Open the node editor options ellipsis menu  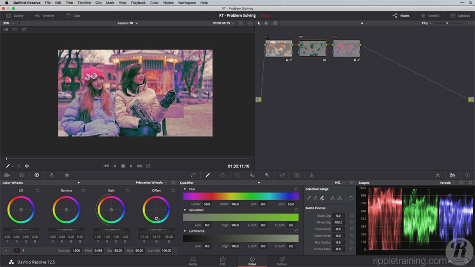pyautogui.click(x=470, y=23)
